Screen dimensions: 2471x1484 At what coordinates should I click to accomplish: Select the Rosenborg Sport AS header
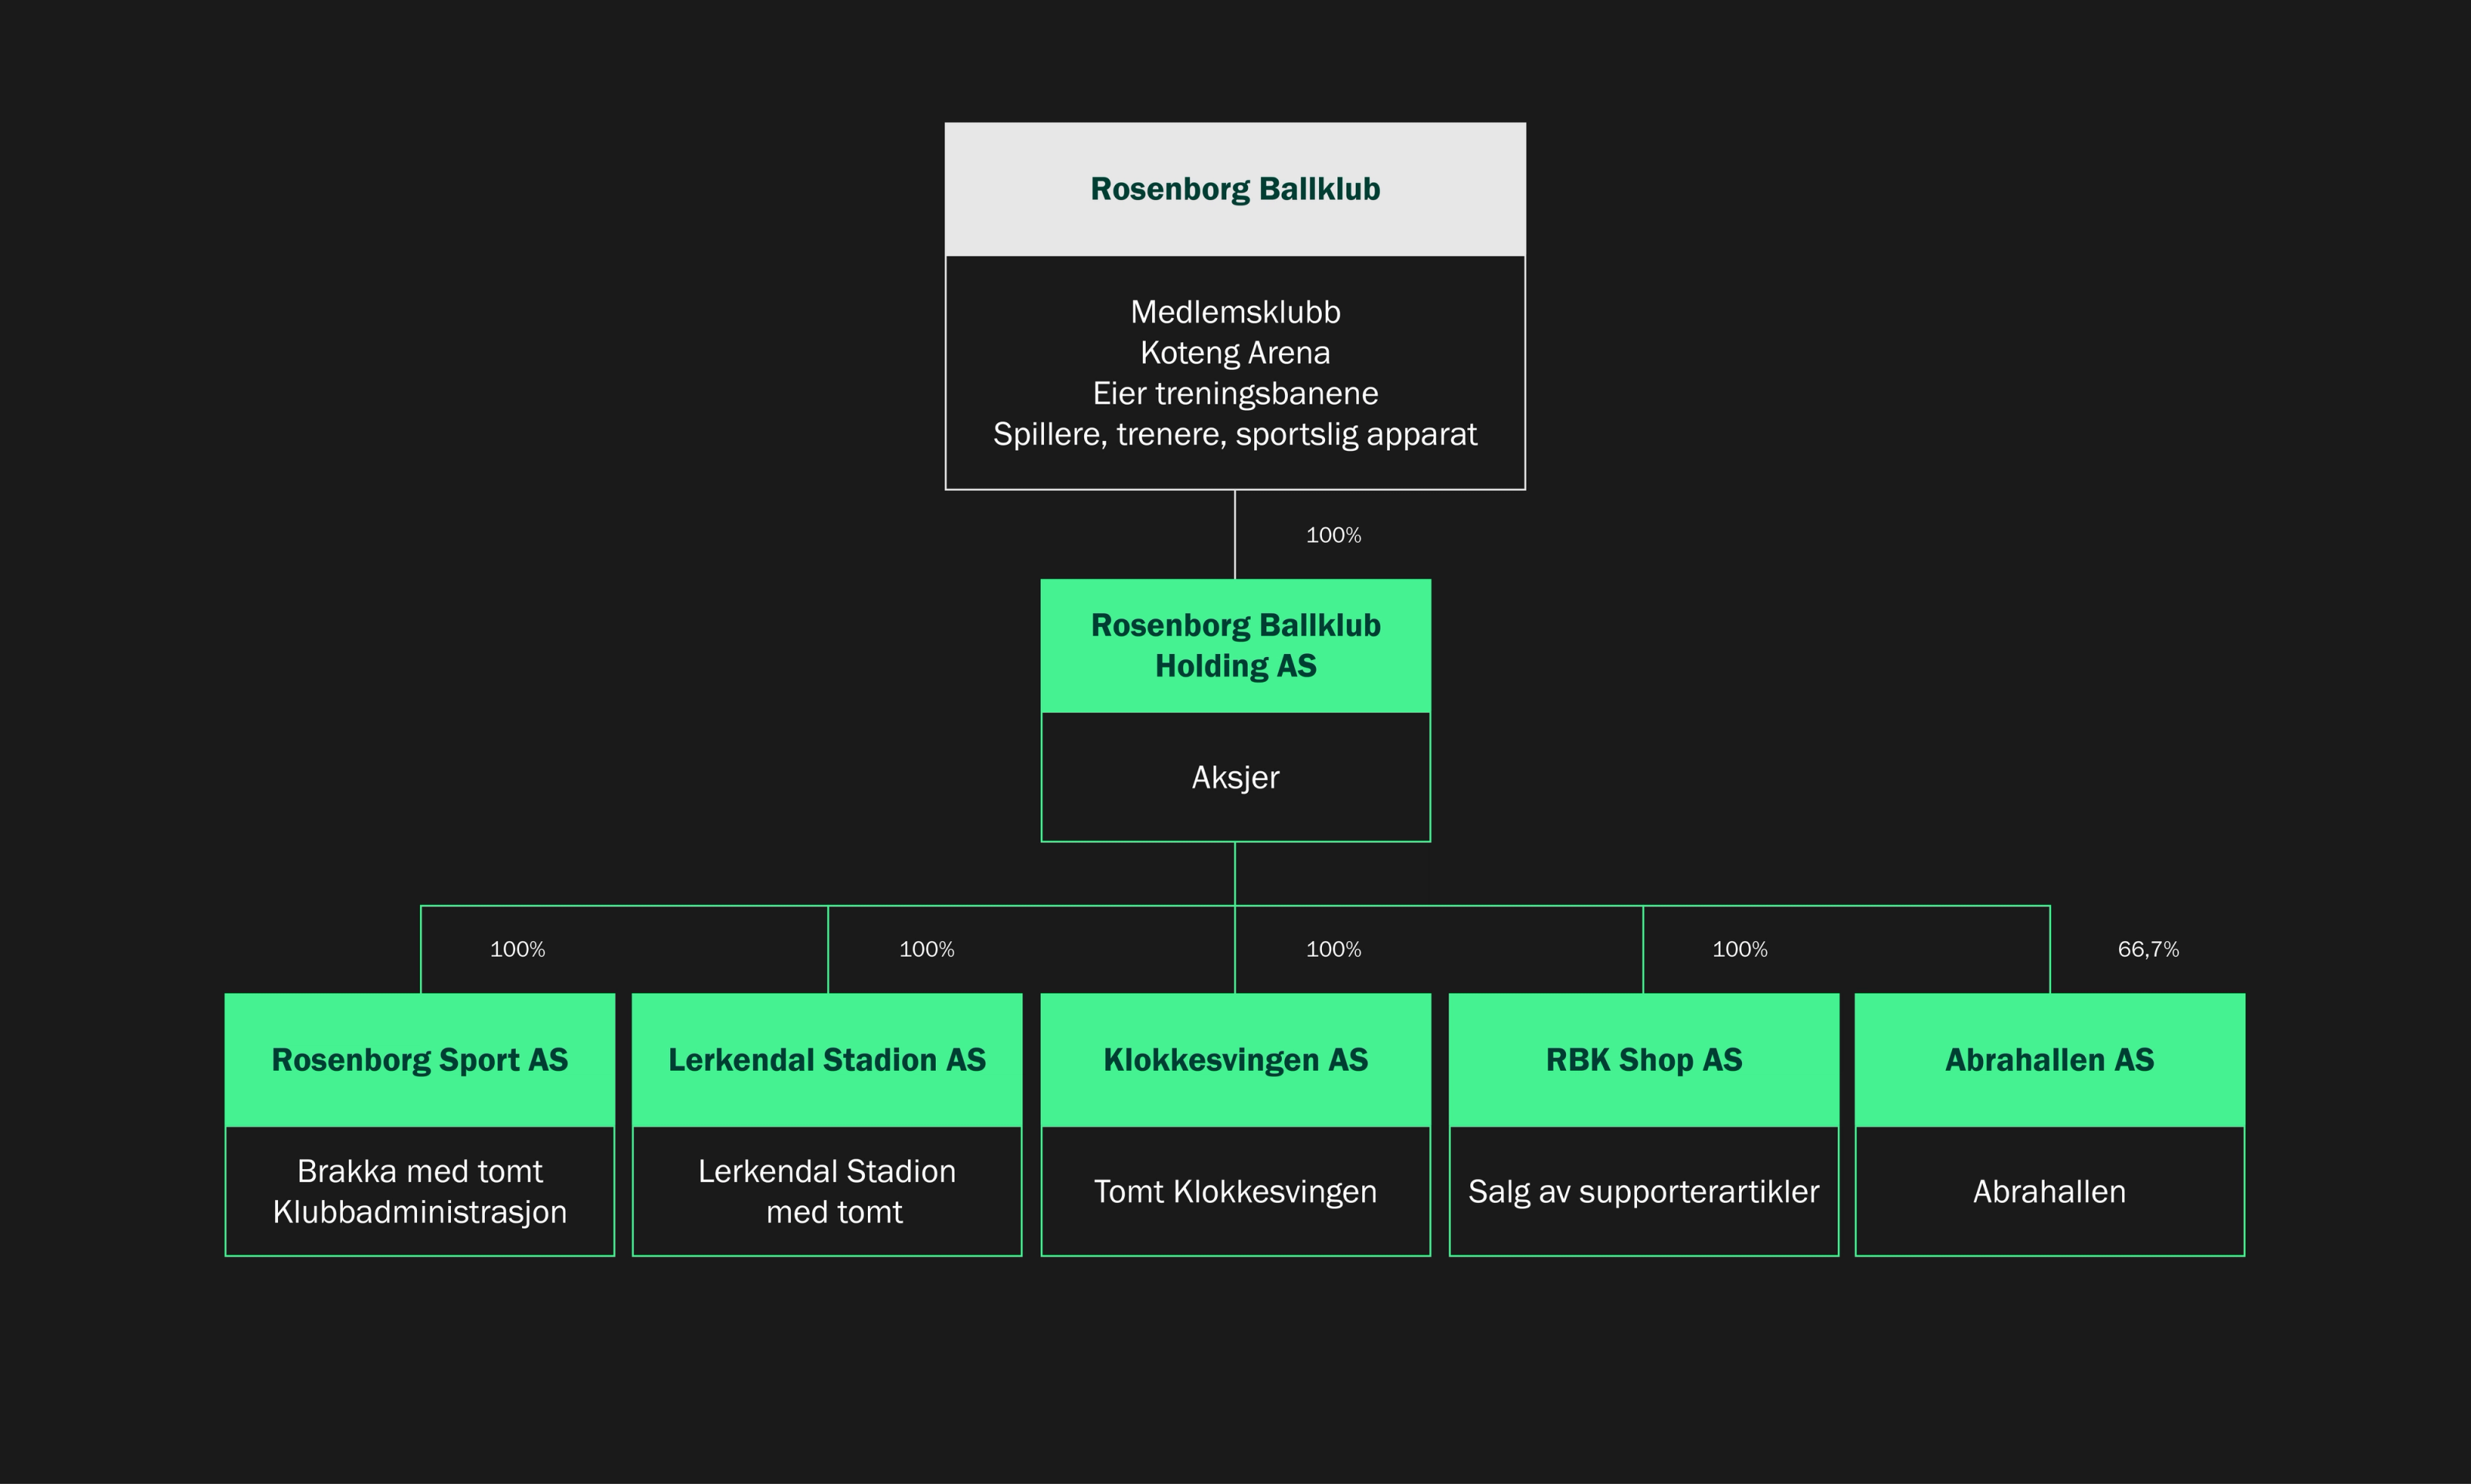coord(419,1059)
